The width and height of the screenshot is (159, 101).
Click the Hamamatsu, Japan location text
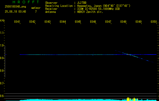(104, 6)
